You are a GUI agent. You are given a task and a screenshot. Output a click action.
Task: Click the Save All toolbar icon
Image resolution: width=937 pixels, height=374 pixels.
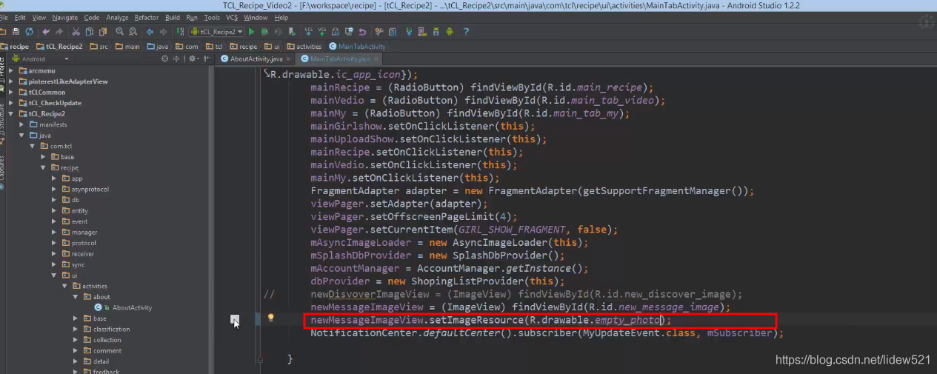pos(15,32)
